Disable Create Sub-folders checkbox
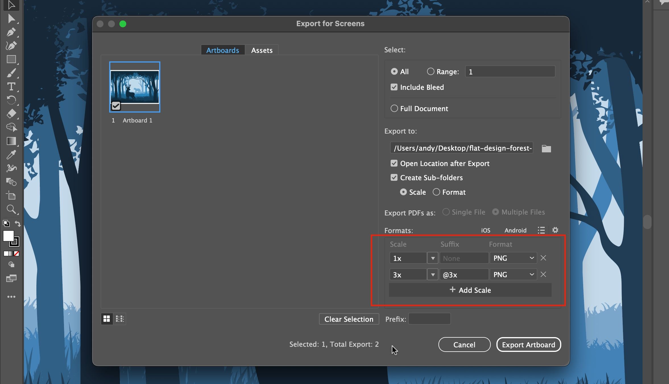The height and width of the screenshot is (384, 669). click(x=394, y=178)
